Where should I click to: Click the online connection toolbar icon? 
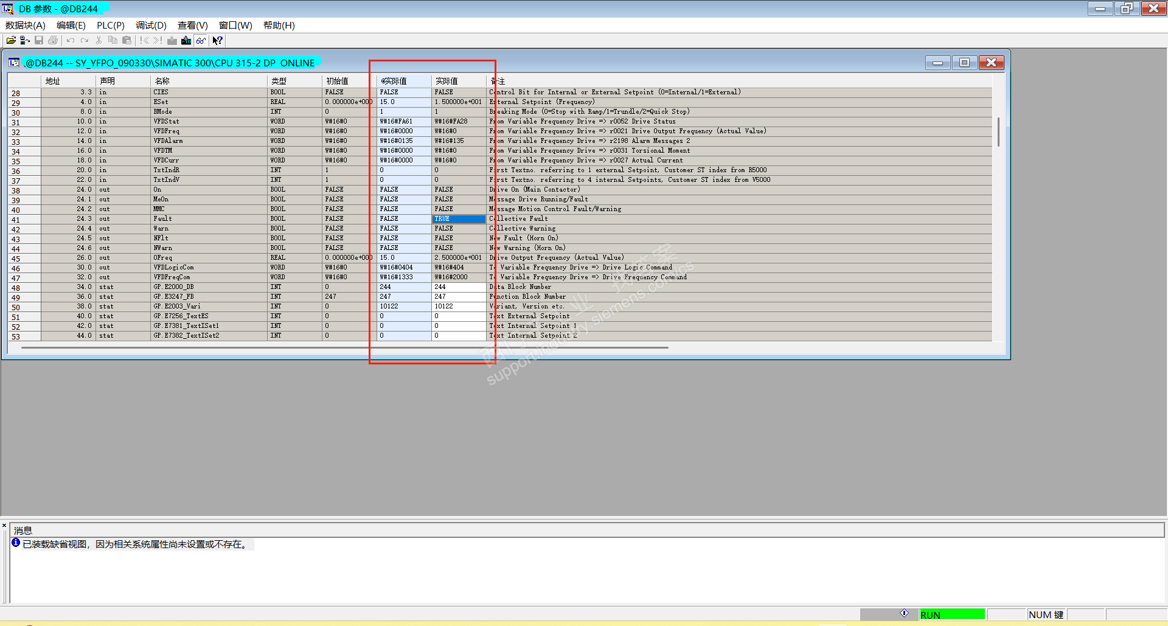(25, 41)
